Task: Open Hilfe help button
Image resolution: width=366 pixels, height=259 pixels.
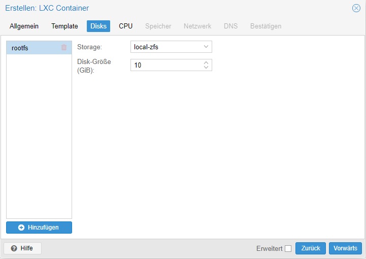Action: (x=22, y=248)
